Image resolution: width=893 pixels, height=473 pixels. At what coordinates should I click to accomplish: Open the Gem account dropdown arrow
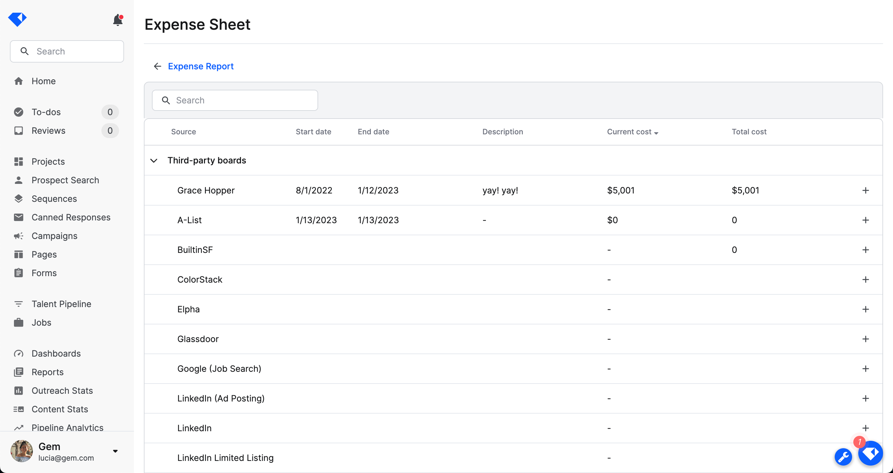[x=115, y=451]
